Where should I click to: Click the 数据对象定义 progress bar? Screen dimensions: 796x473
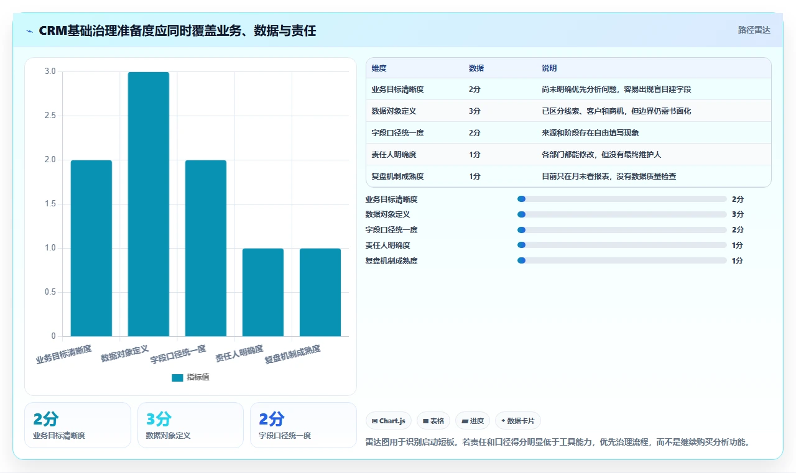(622, 214)
